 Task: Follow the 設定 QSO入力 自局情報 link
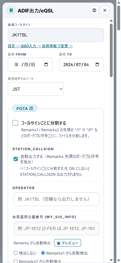pos(40,46)
